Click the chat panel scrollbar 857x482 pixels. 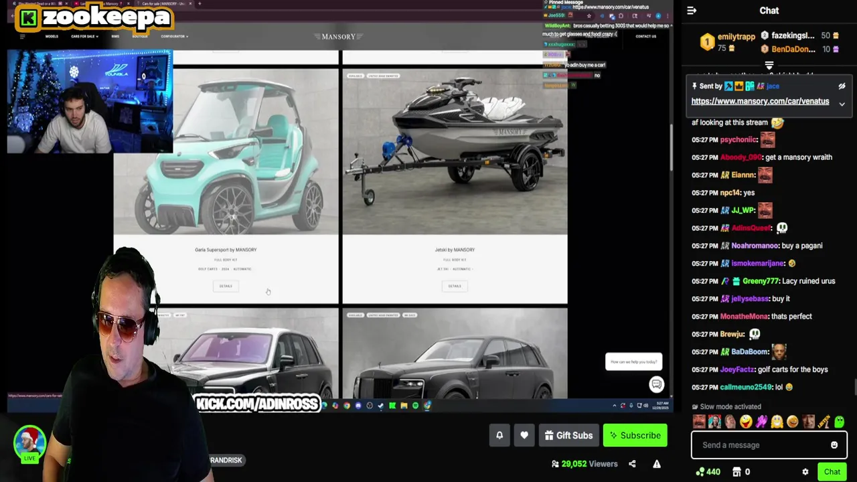pos(854,387)
